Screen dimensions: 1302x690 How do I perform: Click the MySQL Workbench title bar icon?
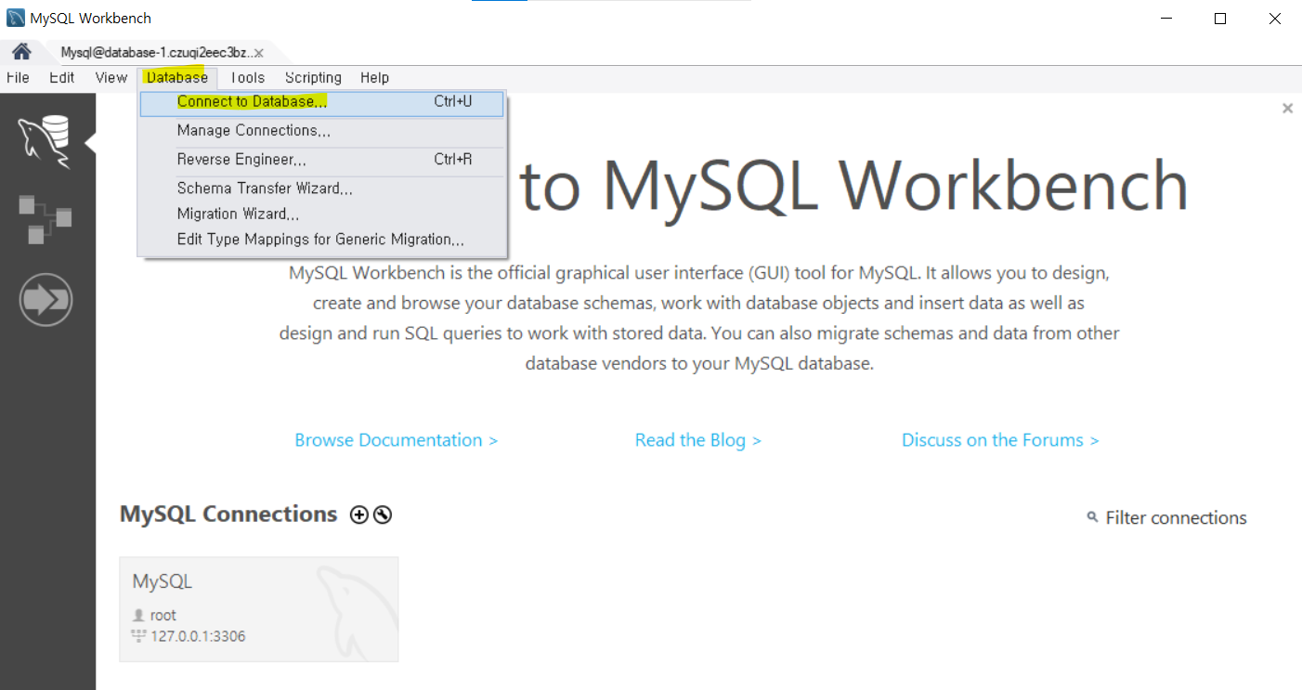point(15,18)
